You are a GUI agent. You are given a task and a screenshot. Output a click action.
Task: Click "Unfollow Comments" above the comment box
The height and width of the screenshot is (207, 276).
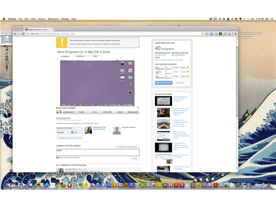[x=127, y=147]
